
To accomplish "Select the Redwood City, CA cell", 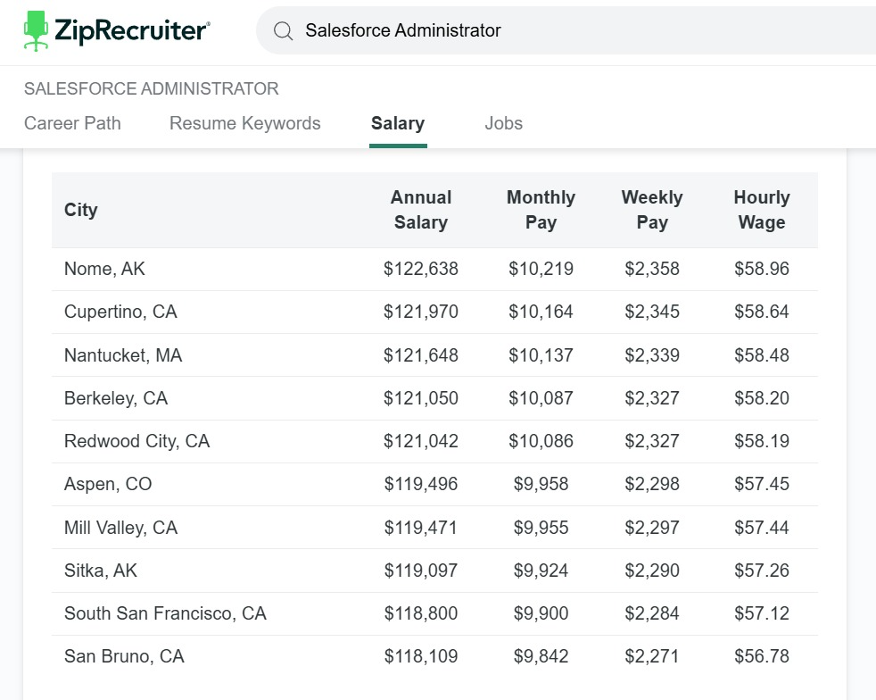I will tap(136, 441).
